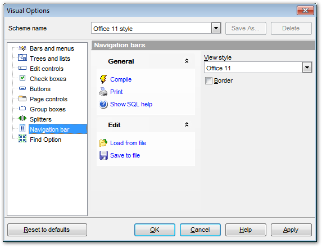Click the Check boxes tree icon
The image size is (322, 247).
coord(22,78)
